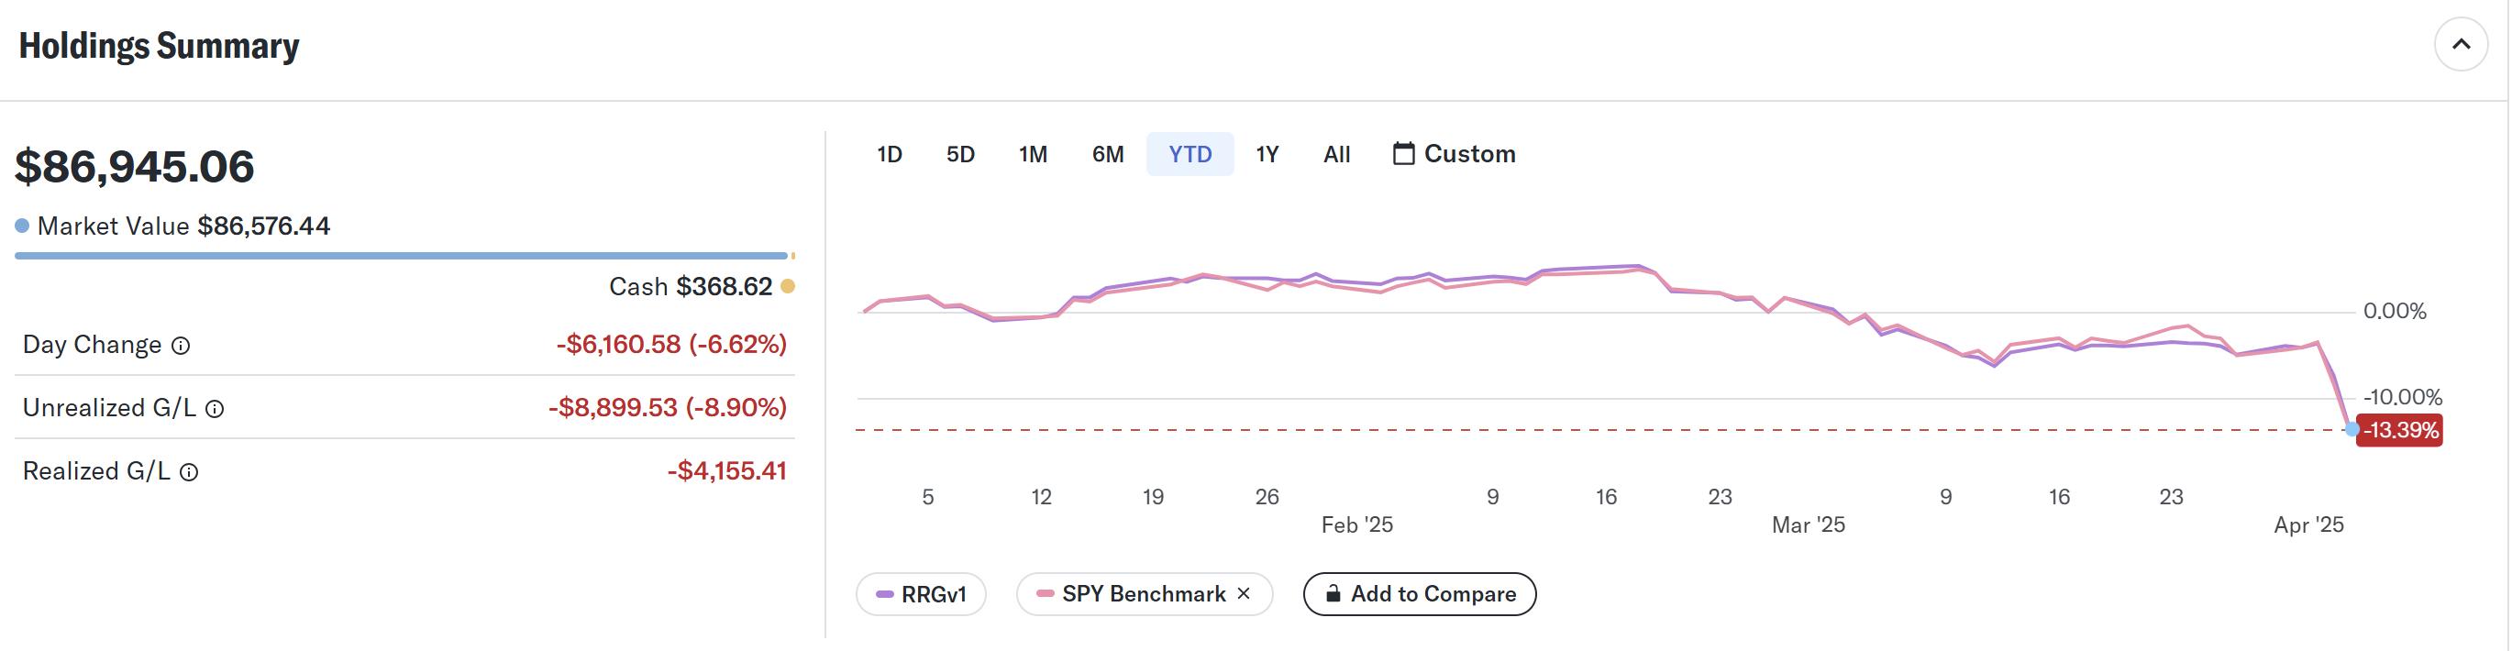This screenshot has width=2512, height=651.
Task: Switch chart to 5D range
Action: [960, 154]
